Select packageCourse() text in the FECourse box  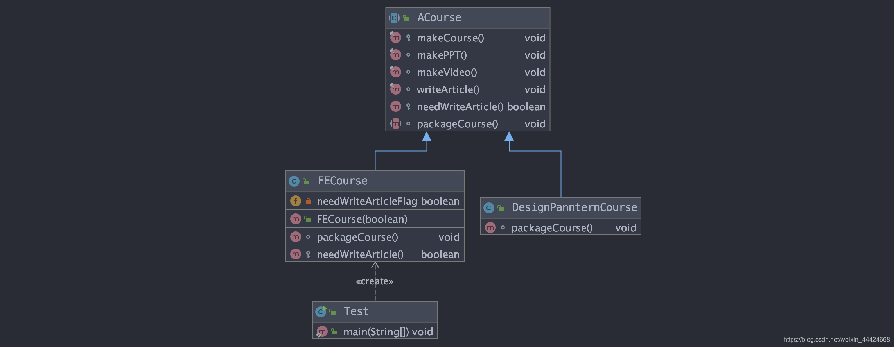[x=357, y=237]
